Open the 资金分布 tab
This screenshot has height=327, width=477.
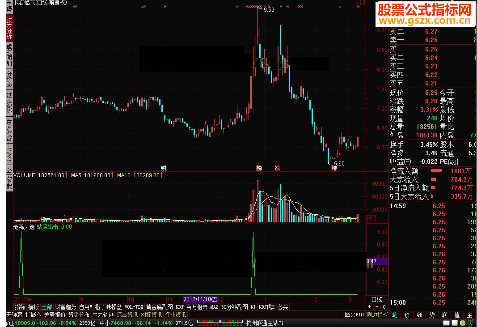(x=79, y=314)
